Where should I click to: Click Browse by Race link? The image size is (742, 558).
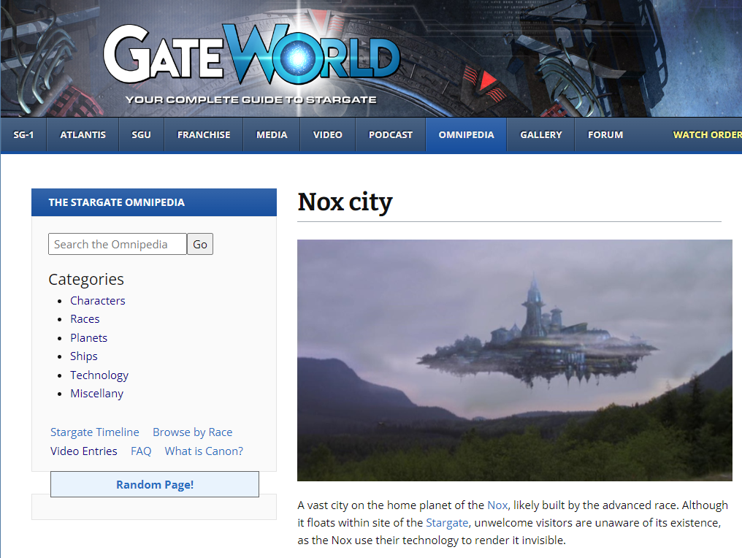192,432
